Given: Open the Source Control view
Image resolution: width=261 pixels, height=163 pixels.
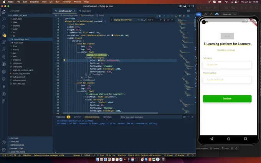Looking at the screenshot, I should [4, 27].
